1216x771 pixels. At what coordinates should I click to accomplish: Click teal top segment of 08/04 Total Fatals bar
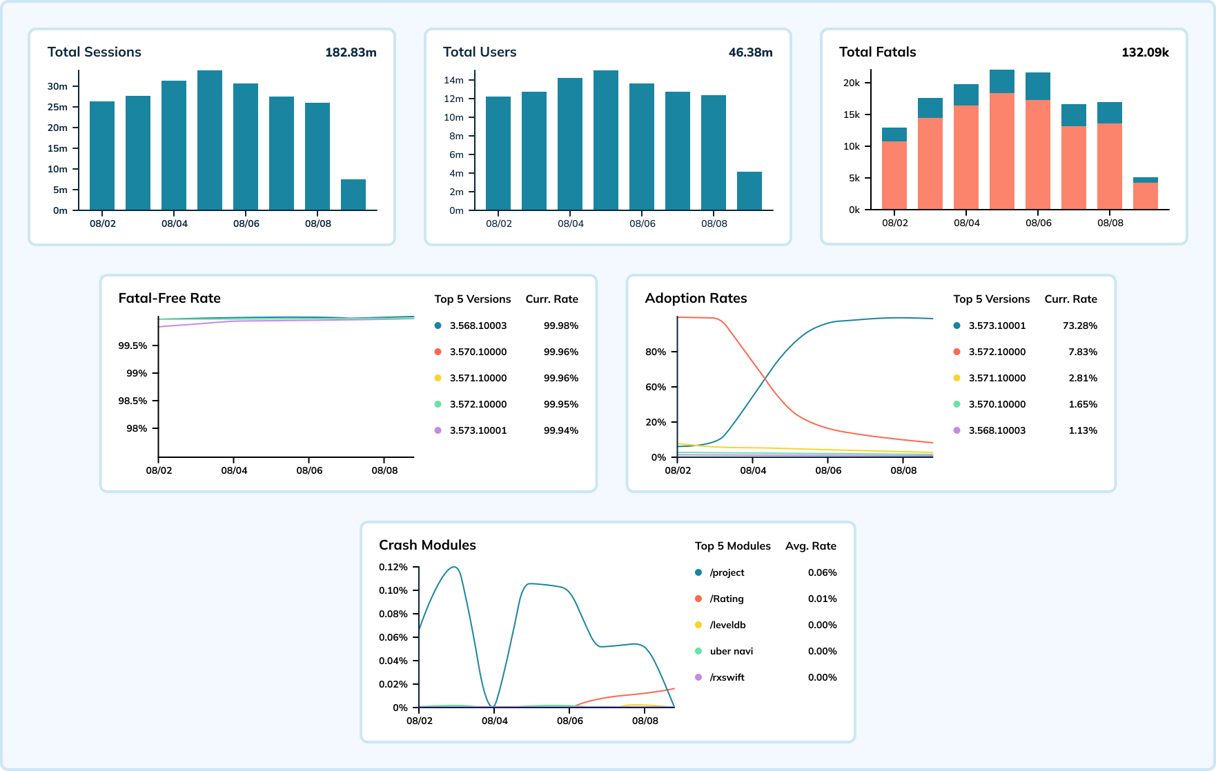coord(966,94)
